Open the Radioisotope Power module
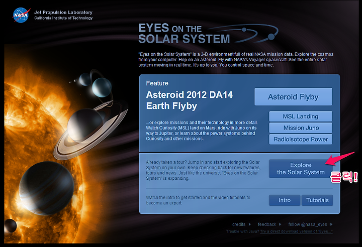362x247 pixels. (301, 139)
